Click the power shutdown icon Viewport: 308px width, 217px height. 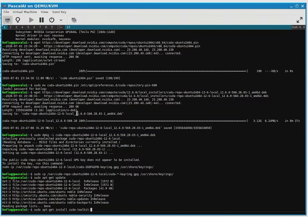pyautogui.click(x=52, y=20)
